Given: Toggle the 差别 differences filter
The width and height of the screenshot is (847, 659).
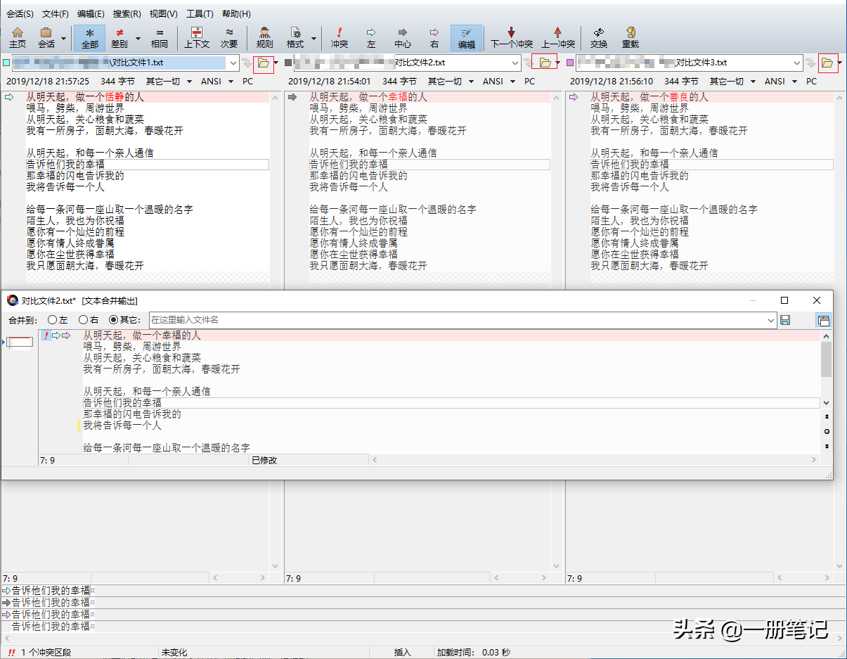Looking at the screenshot, I should coord(119,37).
